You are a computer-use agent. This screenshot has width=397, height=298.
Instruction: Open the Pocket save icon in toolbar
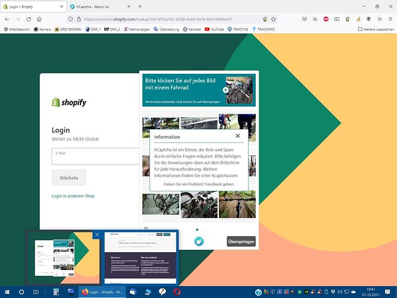305,19
